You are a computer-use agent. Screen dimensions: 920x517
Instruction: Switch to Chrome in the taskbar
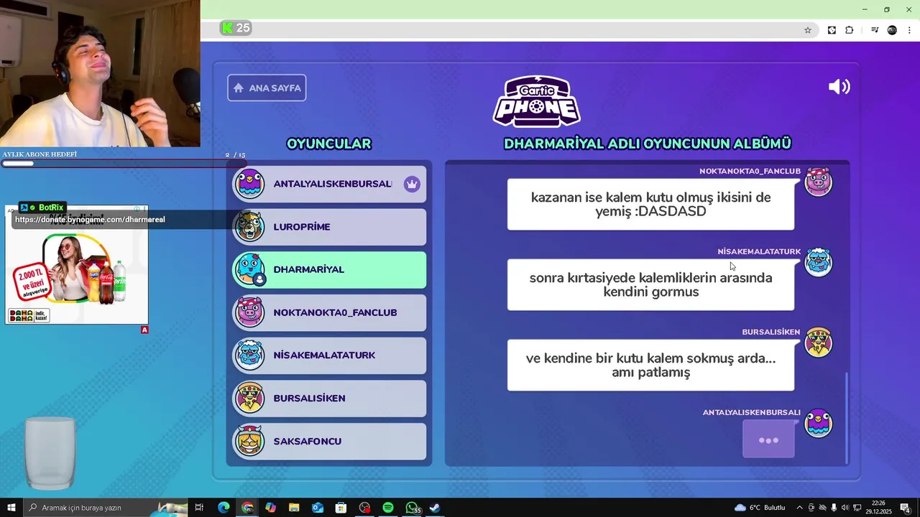coord(247,508)
